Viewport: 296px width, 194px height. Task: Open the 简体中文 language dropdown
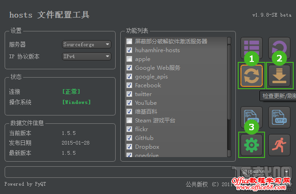[x=265, y=172]
